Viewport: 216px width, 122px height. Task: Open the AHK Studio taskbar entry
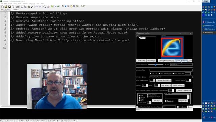point(209,22)
